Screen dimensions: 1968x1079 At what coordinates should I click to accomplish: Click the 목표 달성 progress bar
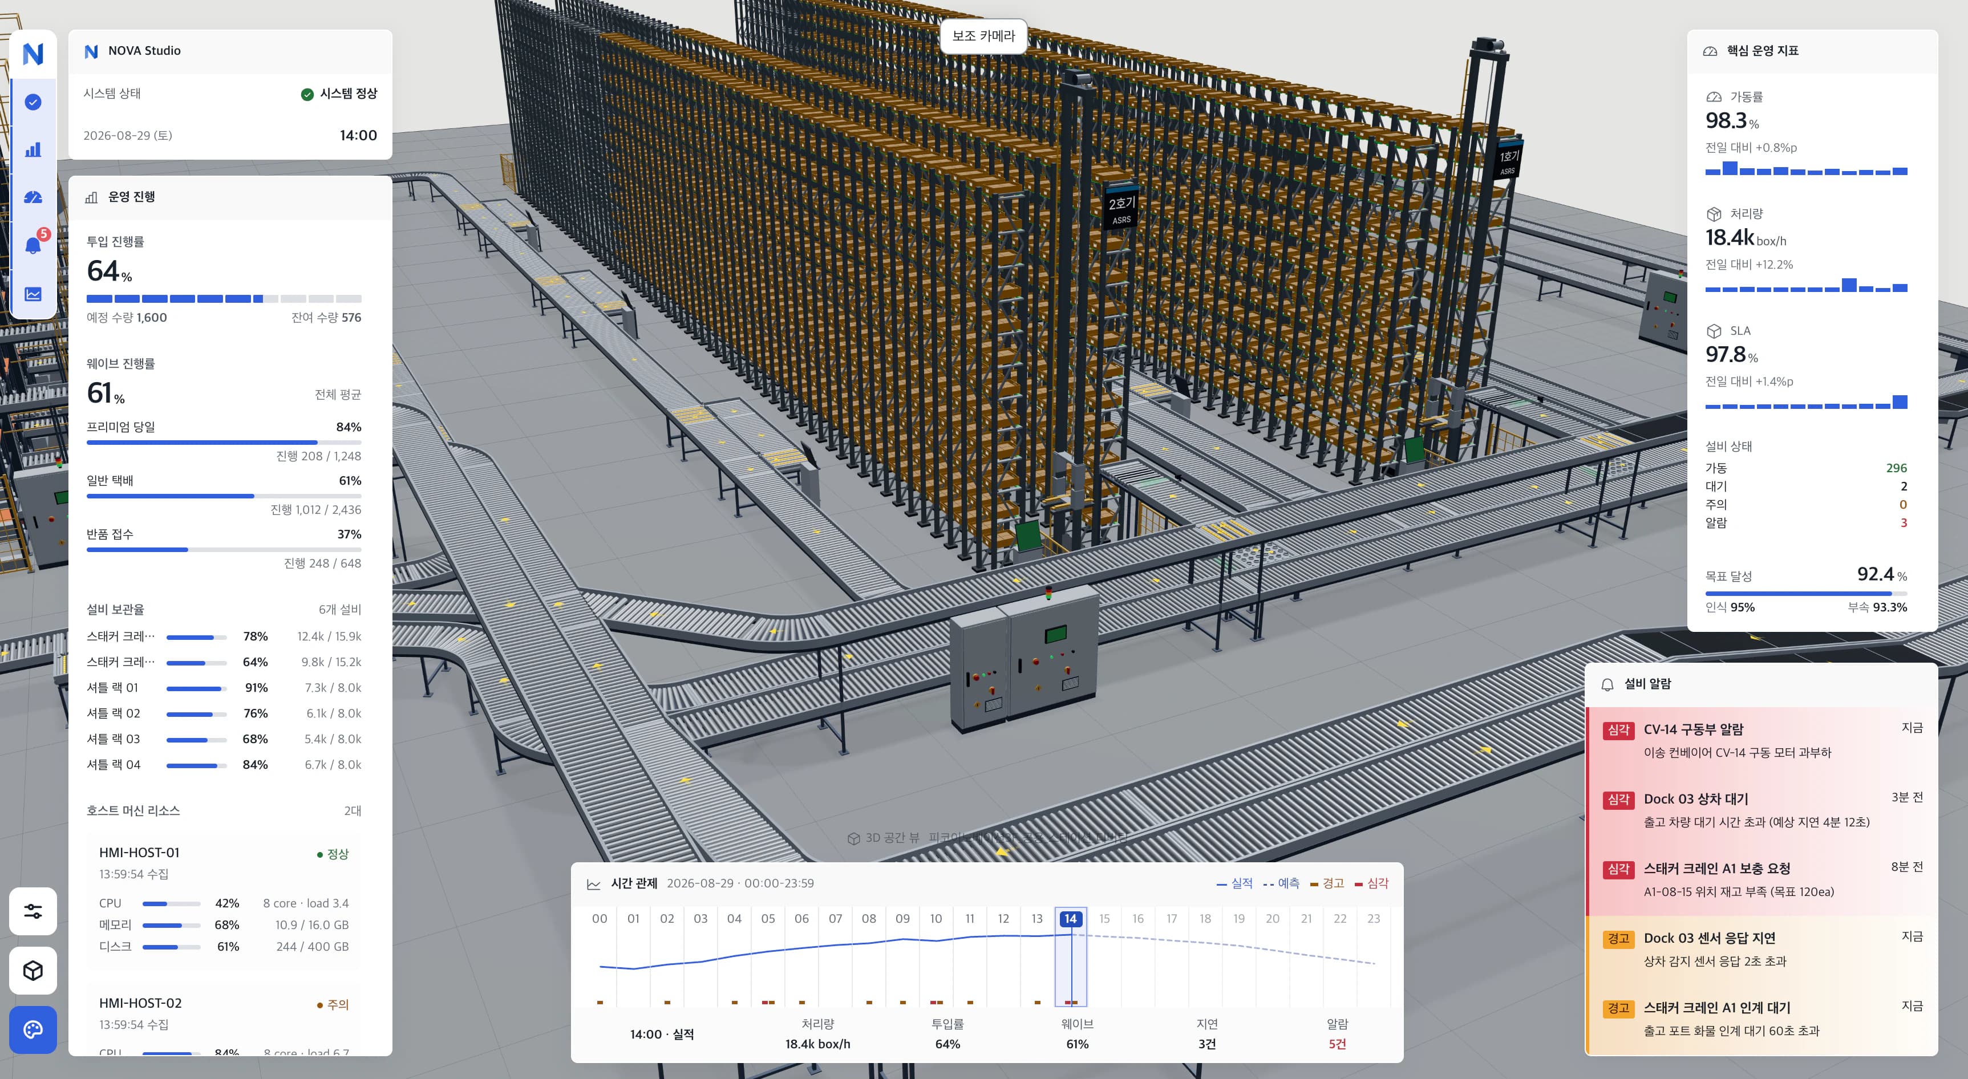coord(1806,593)
